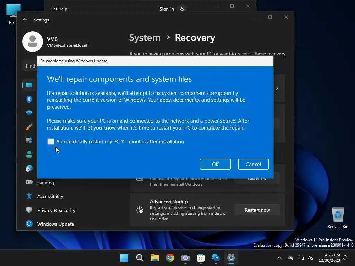Click the VM6@collabnet.local account text
Image resolution: width=355 pixels, height=266 pixels.
pyautogui.click(x=67, y=45)
